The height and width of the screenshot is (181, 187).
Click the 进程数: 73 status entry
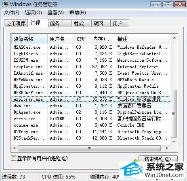coord(13,177)
